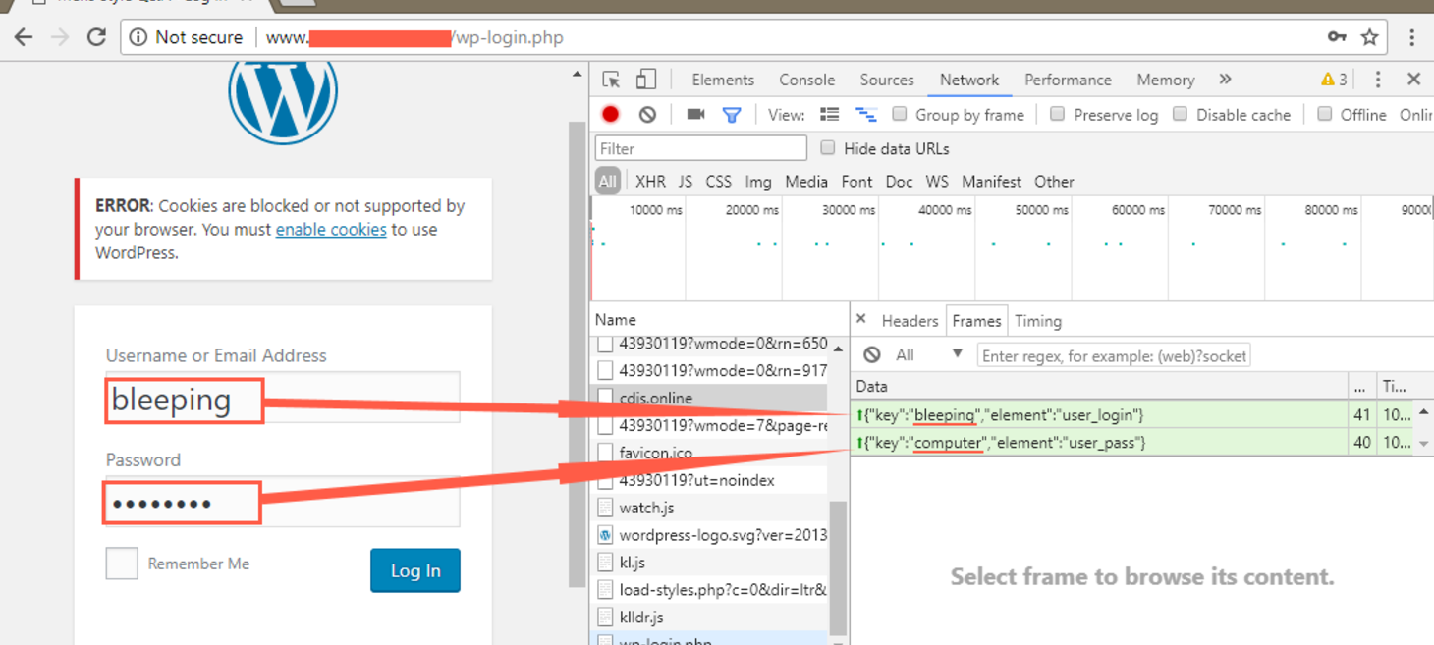Open Chrome's three-dot menu
This screenshot has width=1434, height=645.
(x=1411, y=37)
